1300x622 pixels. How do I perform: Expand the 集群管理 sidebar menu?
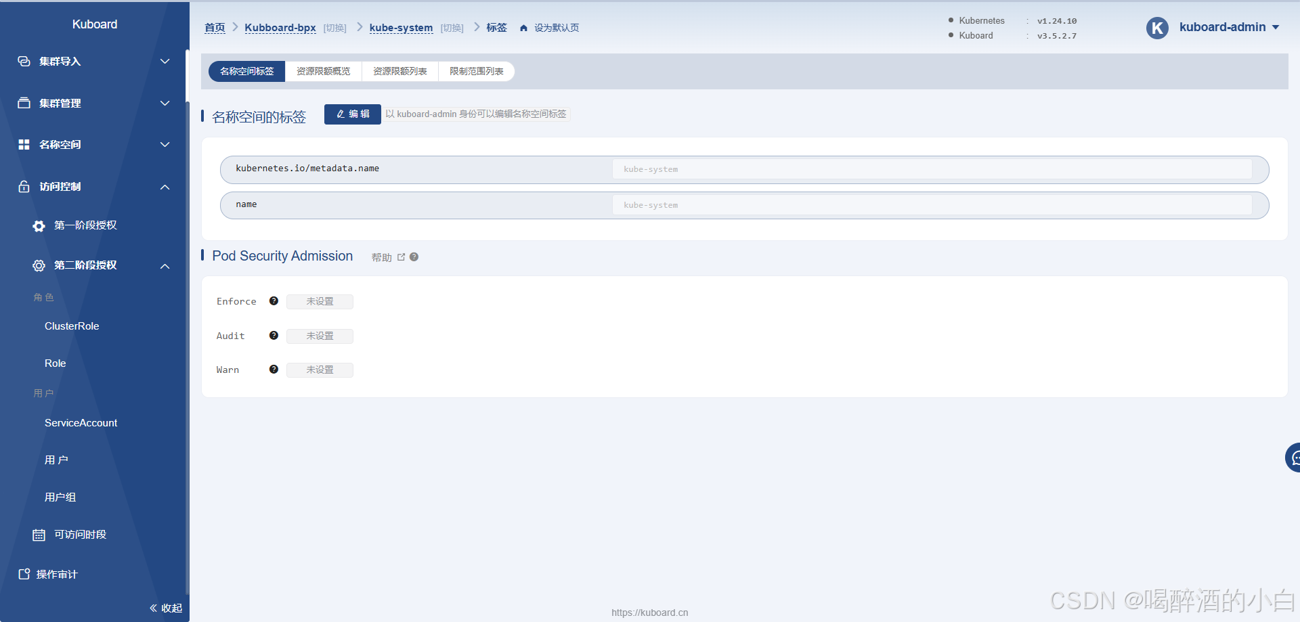tap(93, 104)
